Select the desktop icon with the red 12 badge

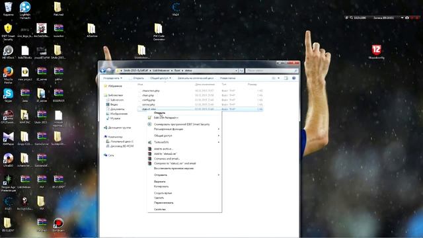(376, 52)
